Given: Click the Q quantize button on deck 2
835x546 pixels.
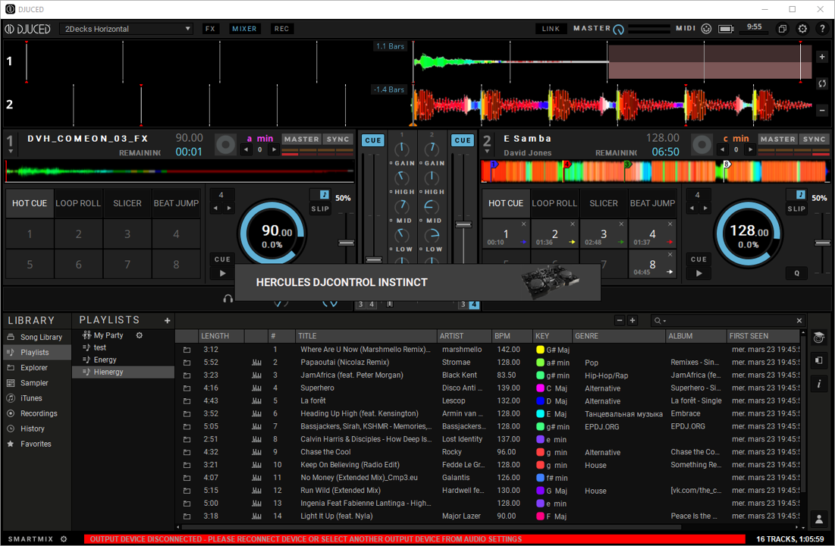Looking at the screenshot, I should [796, 273].
